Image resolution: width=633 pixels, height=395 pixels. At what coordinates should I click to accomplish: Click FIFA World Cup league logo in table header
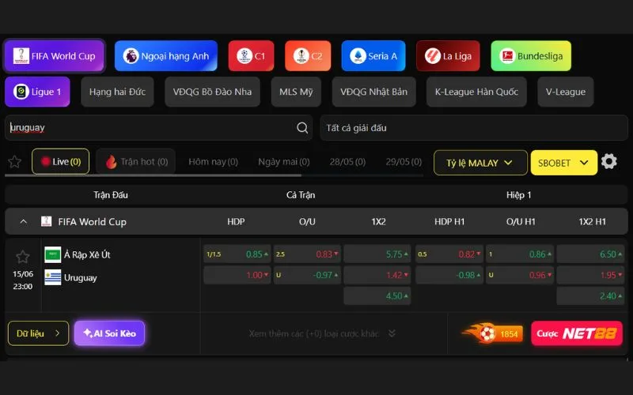pyautogui.click(x=47, y=221)
